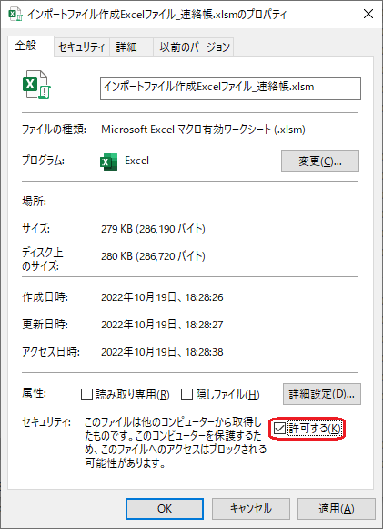Viewport: 383px width, 529px height.
Task: Click the Excel file icon in the title bar
Action: pyautogui.click(x=15, y=15)
